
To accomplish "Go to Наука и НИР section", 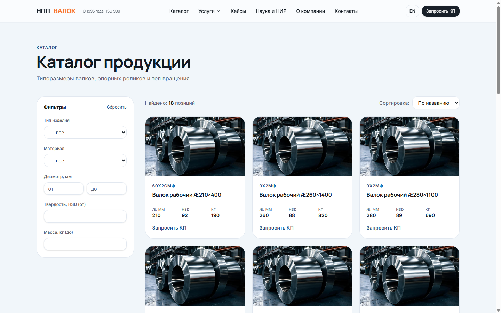I will click(271, 11).
